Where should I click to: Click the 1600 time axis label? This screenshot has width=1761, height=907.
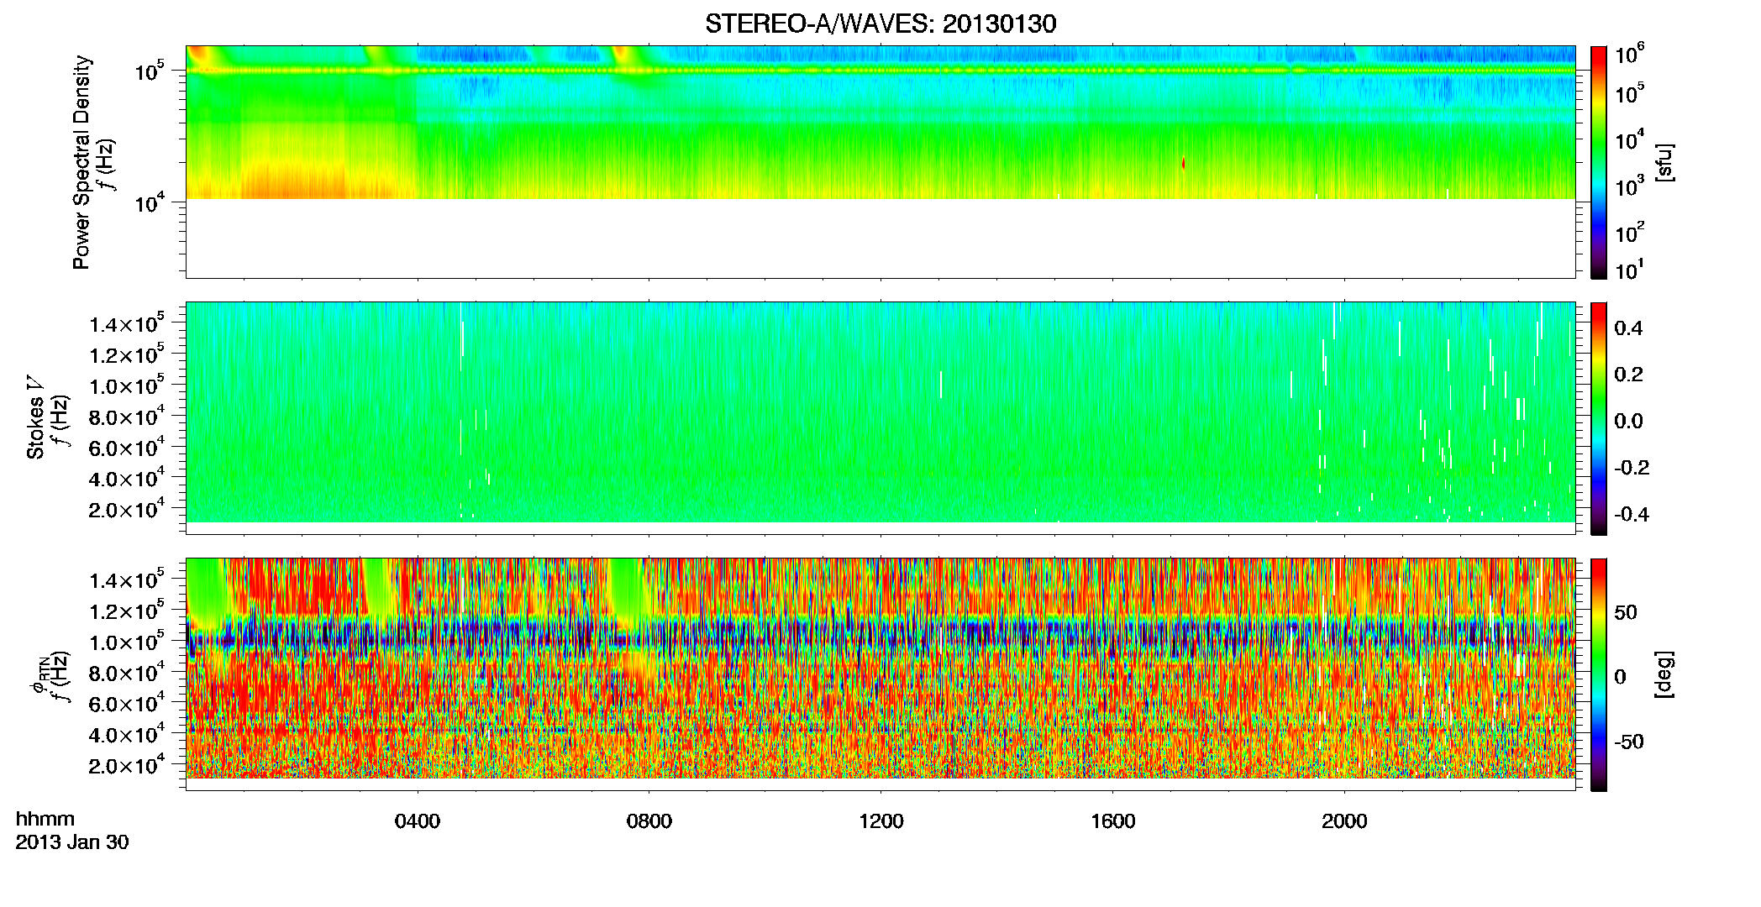tap(1113, 821)
